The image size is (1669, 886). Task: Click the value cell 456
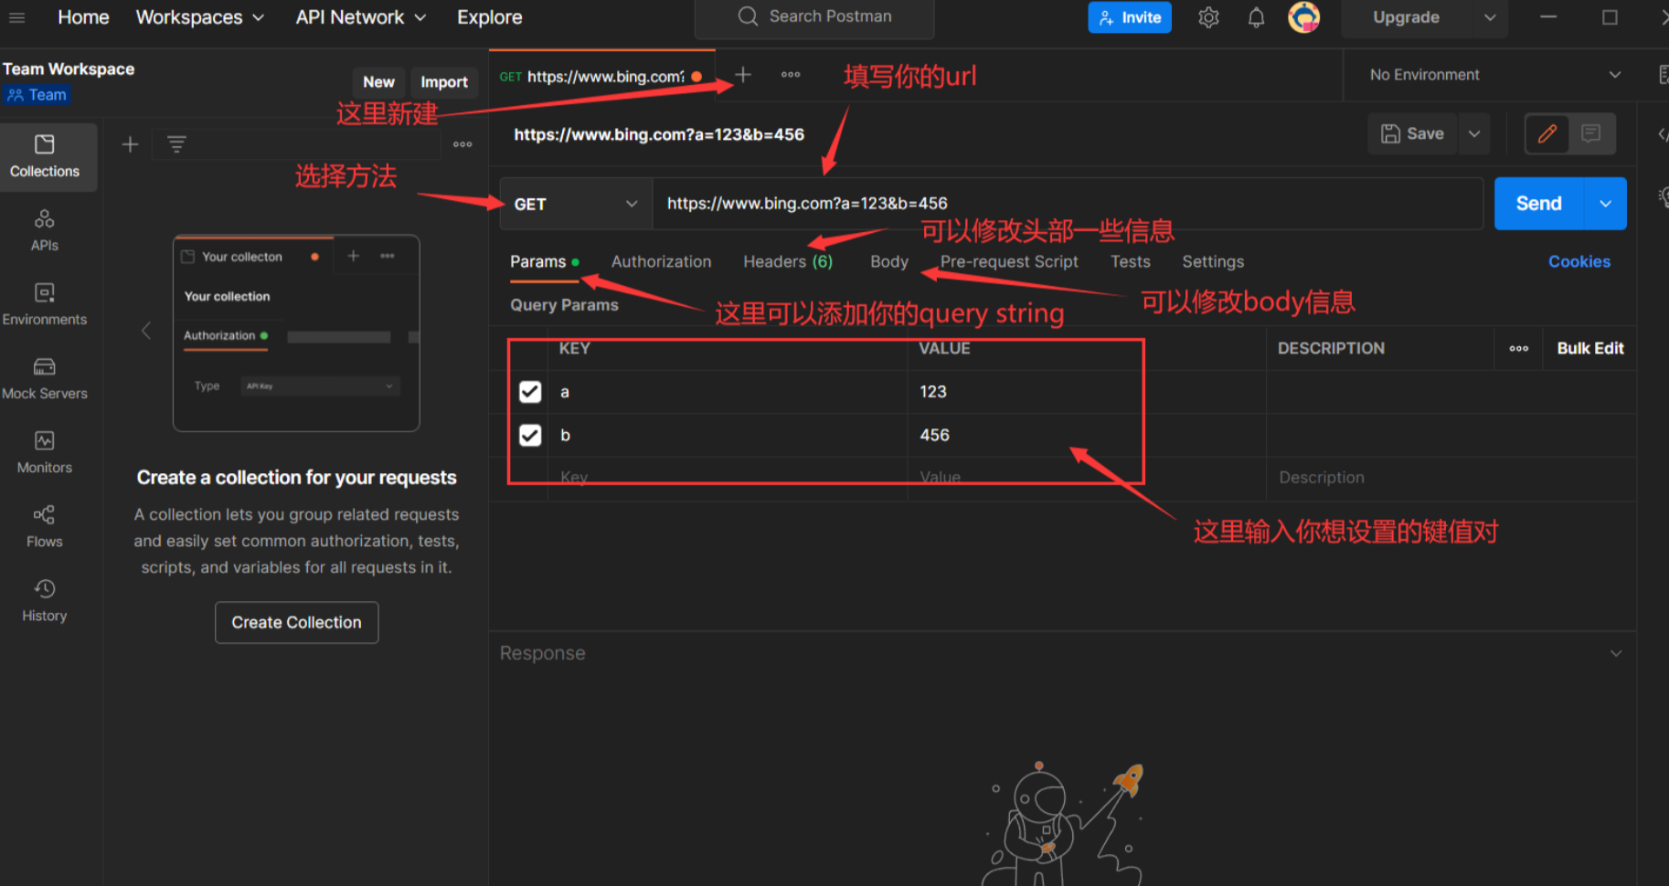click(1086, 436)
